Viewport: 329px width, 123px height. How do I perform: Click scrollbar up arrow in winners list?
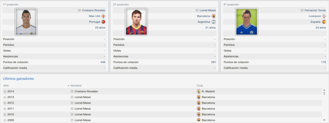324,90
